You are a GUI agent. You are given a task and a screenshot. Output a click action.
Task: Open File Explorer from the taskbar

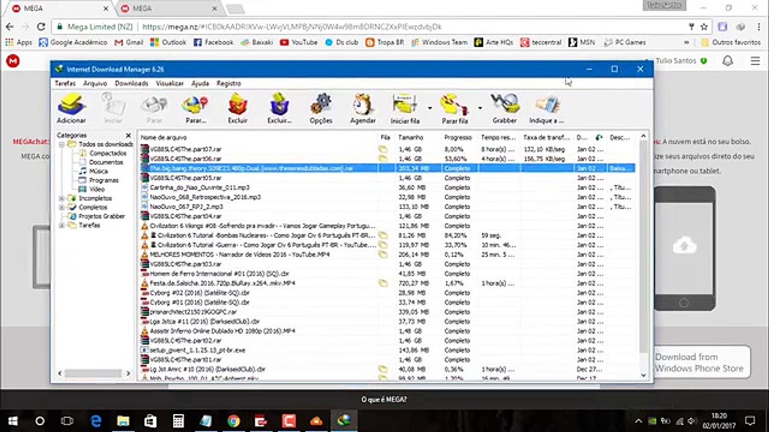tap(123, 421)
